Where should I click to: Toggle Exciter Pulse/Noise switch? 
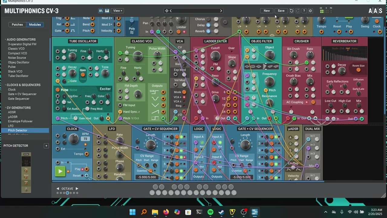(57, 90)
